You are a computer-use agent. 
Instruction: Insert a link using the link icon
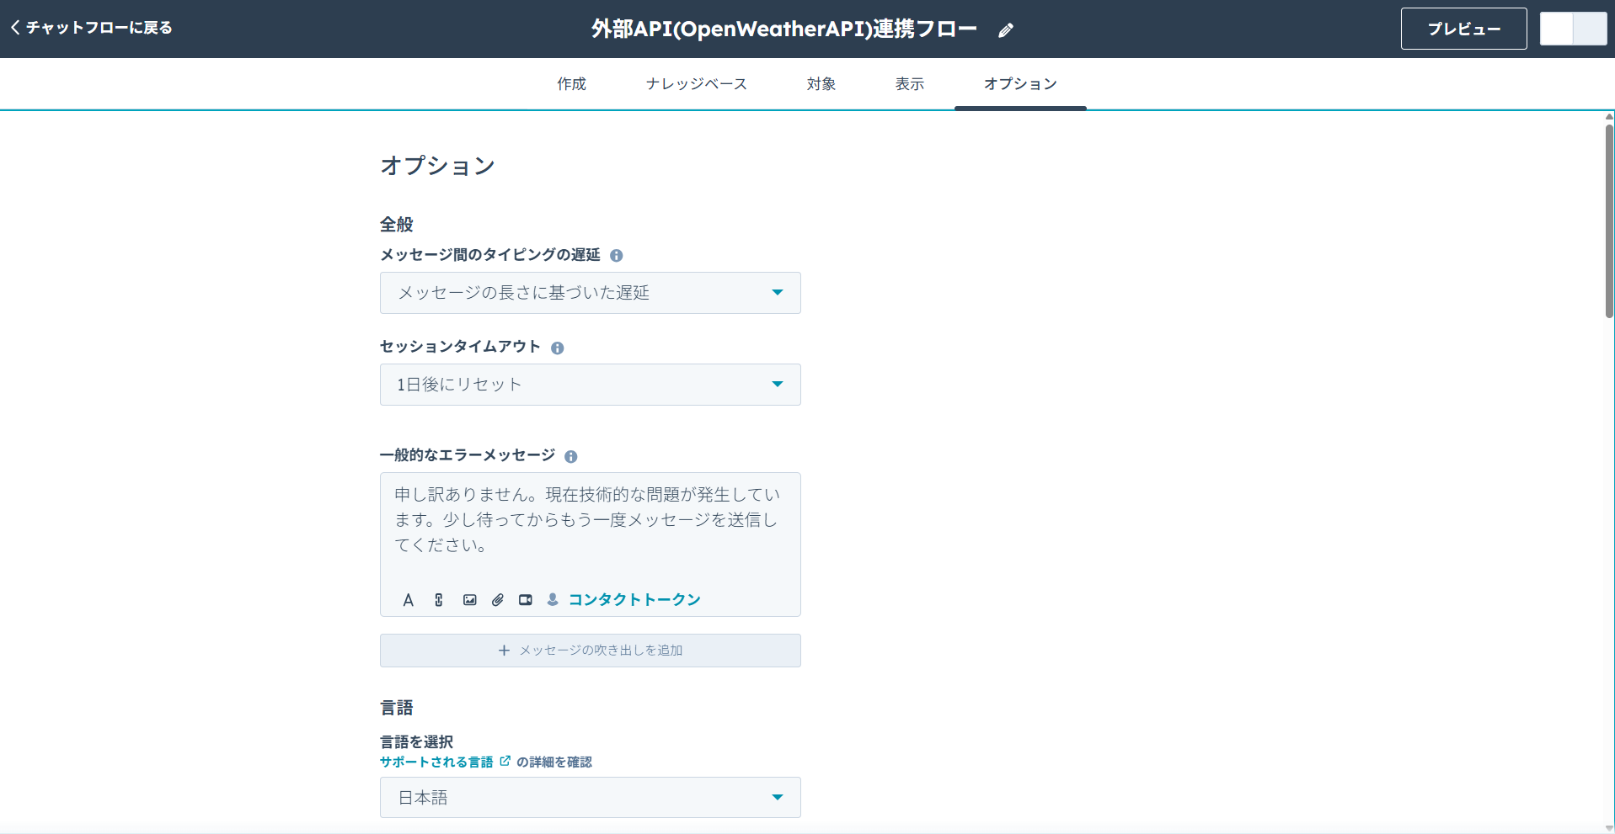pos(438,599)
